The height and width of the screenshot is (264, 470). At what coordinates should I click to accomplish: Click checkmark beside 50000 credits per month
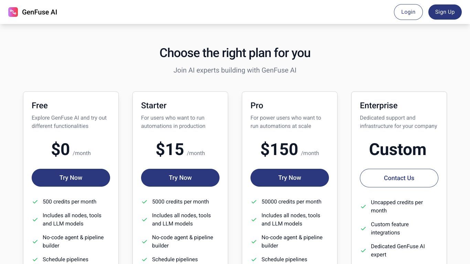coord(254,202)
